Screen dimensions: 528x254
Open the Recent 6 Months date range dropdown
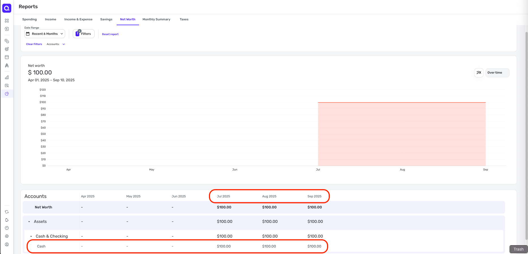[x=45, y=34]
